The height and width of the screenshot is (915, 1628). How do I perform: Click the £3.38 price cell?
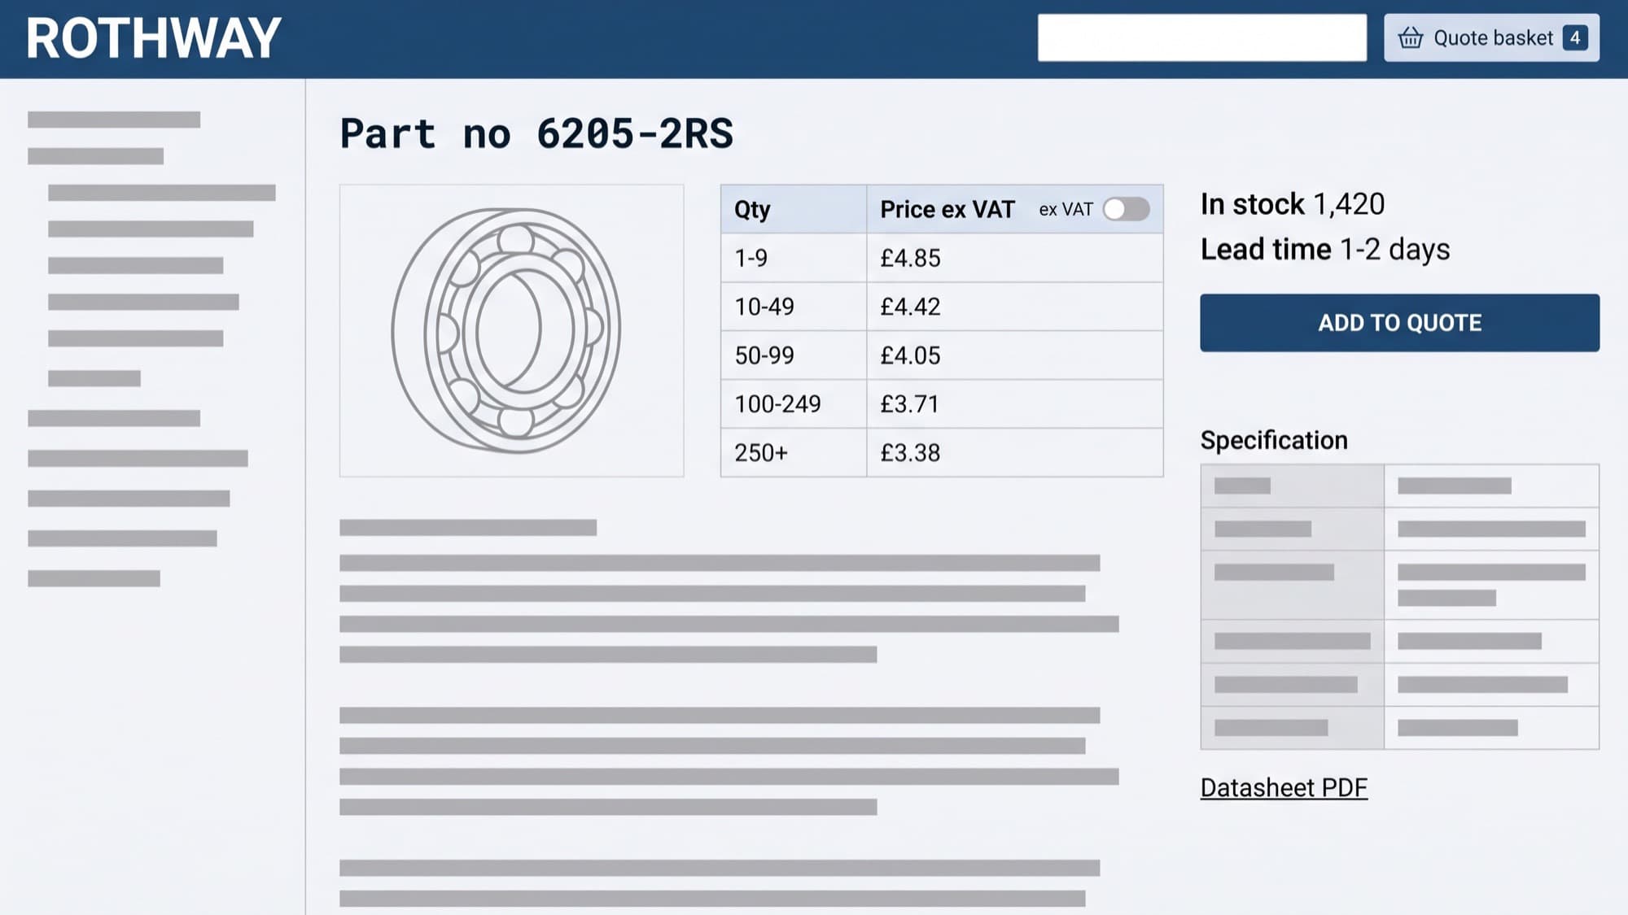coord(1015,452)
